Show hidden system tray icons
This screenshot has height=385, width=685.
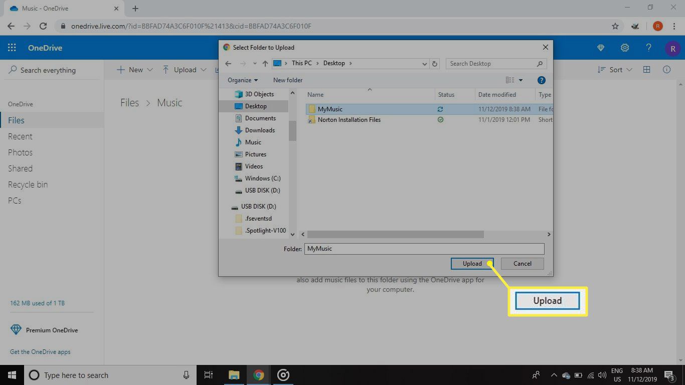point(554,375)
